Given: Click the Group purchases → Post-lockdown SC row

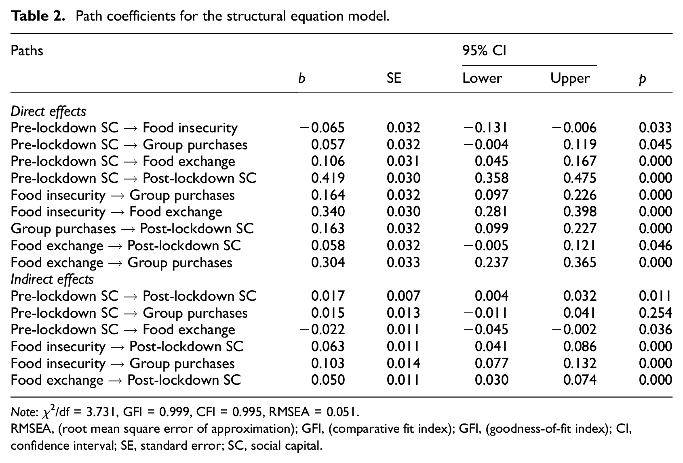Looking at the screenshot, I should (x=341, y=229).
